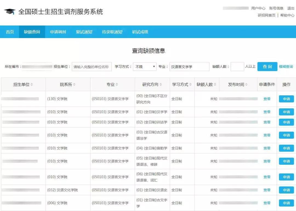Screen dimensions: 296x211
Task: Switch to the 申请调剂 tab
Action: pos(58,32)
